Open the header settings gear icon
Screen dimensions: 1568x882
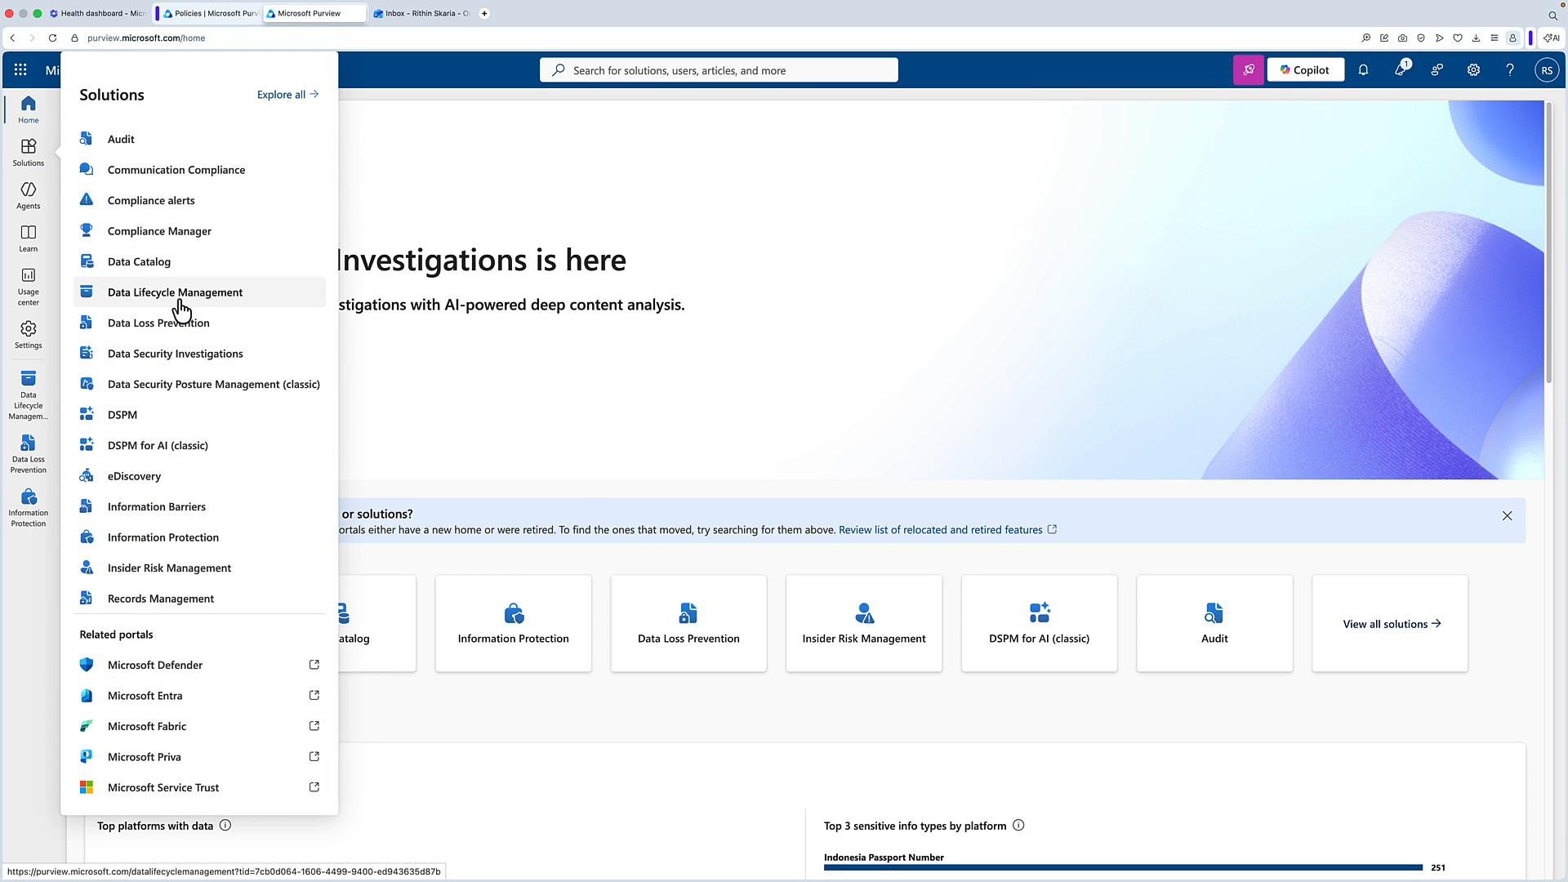pyautogui.click(x=1473, y=70)
